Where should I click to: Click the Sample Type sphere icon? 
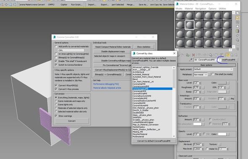[x=237, y=13]
